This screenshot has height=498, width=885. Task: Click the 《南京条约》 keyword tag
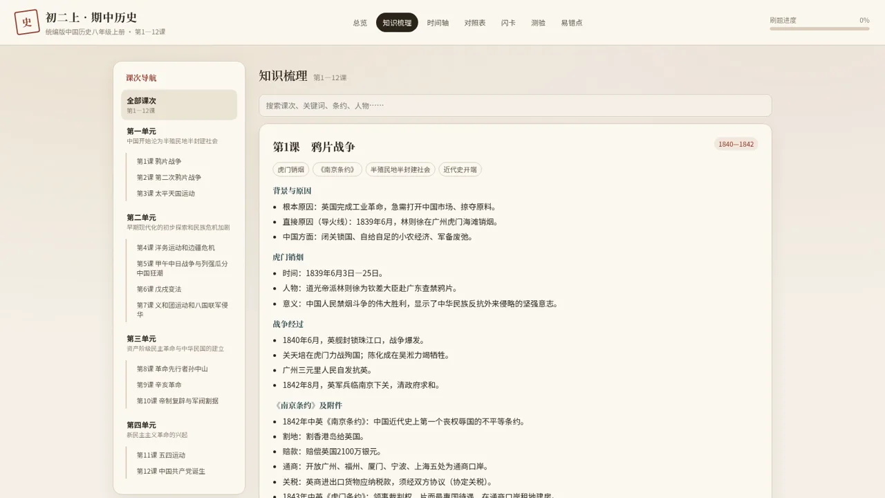tap(337, 169)
